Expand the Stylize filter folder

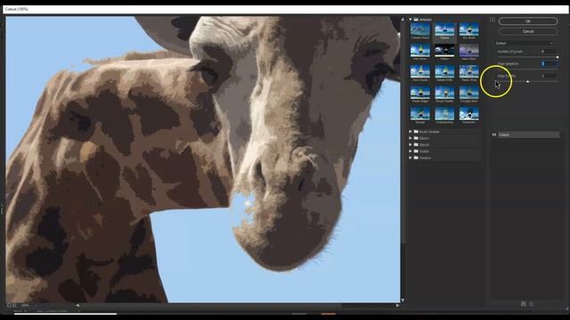coord(411,151)
